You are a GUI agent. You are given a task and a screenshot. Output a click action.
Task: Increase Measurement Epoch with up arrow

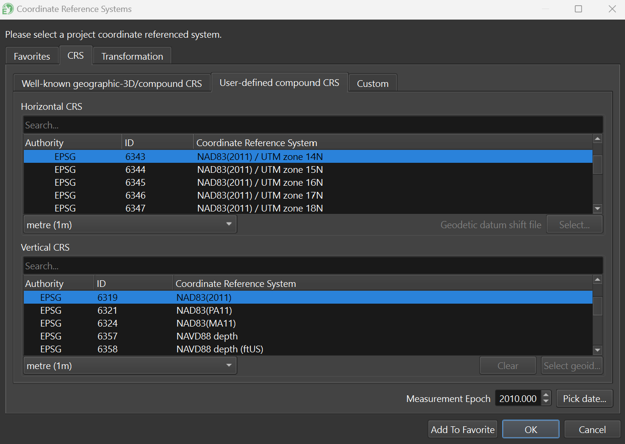click(x=546, y=395)
